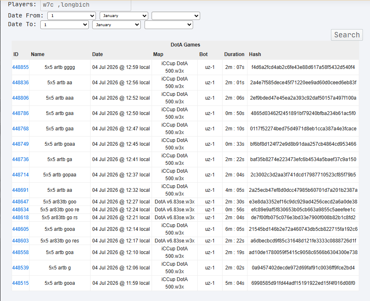This screenshot has height=301, width=370.
Task: Open game ID 448603
Action: [x=20, y=241]
